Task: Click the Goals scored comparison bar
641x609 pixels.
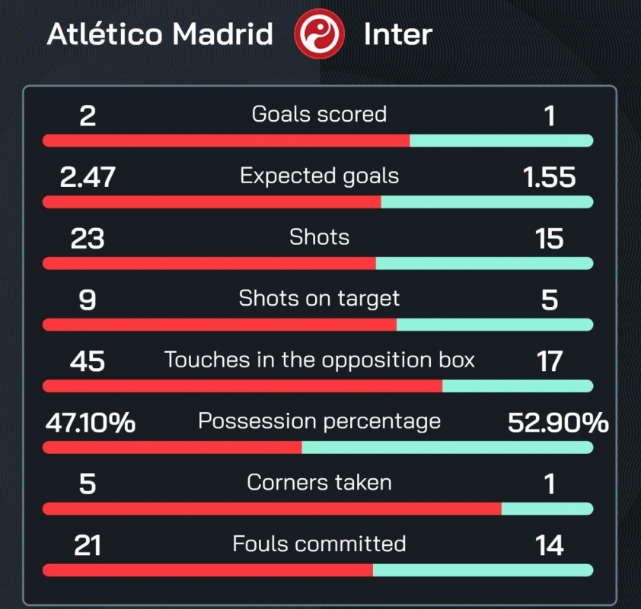Action: pyautogui.click(x=317, y=141)
